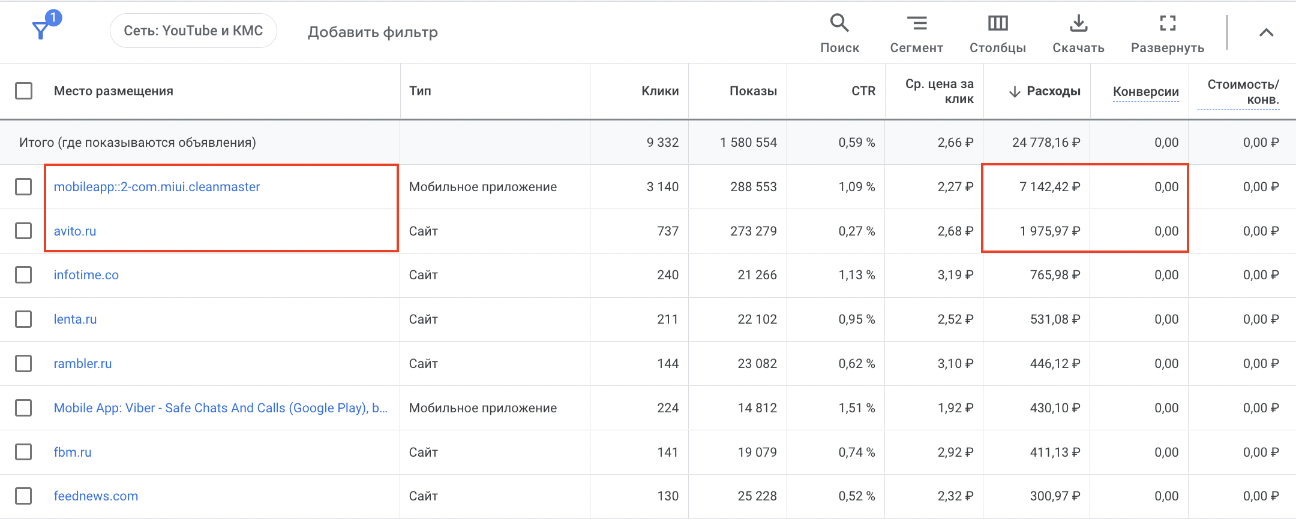The width and height of the screenshot is (1296, 519).
Task: Select cleanmaster cost 7 142,42 ₽
Action: click(1050, 187)
